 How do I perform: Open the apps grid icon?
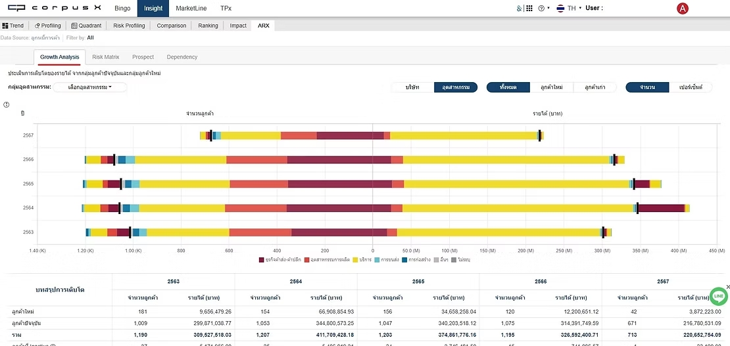[529, 9]
